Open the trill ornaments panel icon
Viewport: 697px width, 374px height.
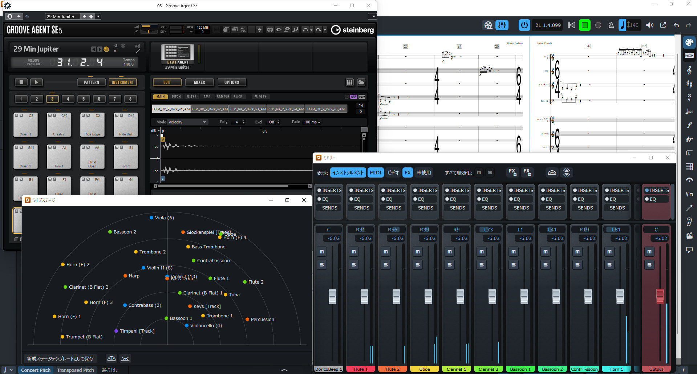[689, 139]
